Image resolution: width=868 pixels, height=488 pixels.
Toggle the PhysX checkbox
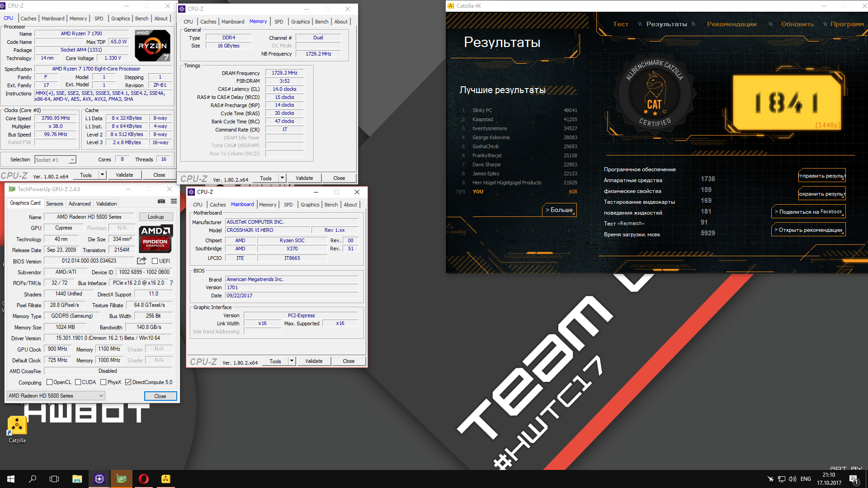104,382
